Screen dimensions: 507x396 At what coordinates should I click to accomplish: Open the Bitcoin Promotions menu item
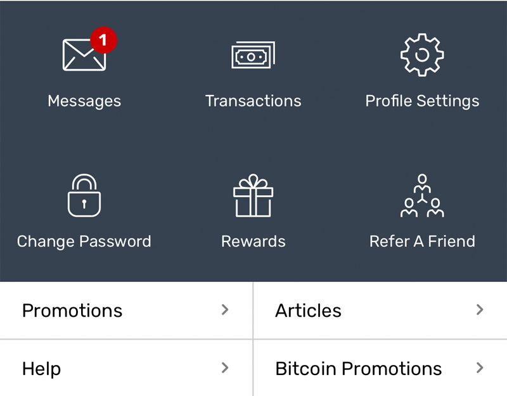point(380,368)
